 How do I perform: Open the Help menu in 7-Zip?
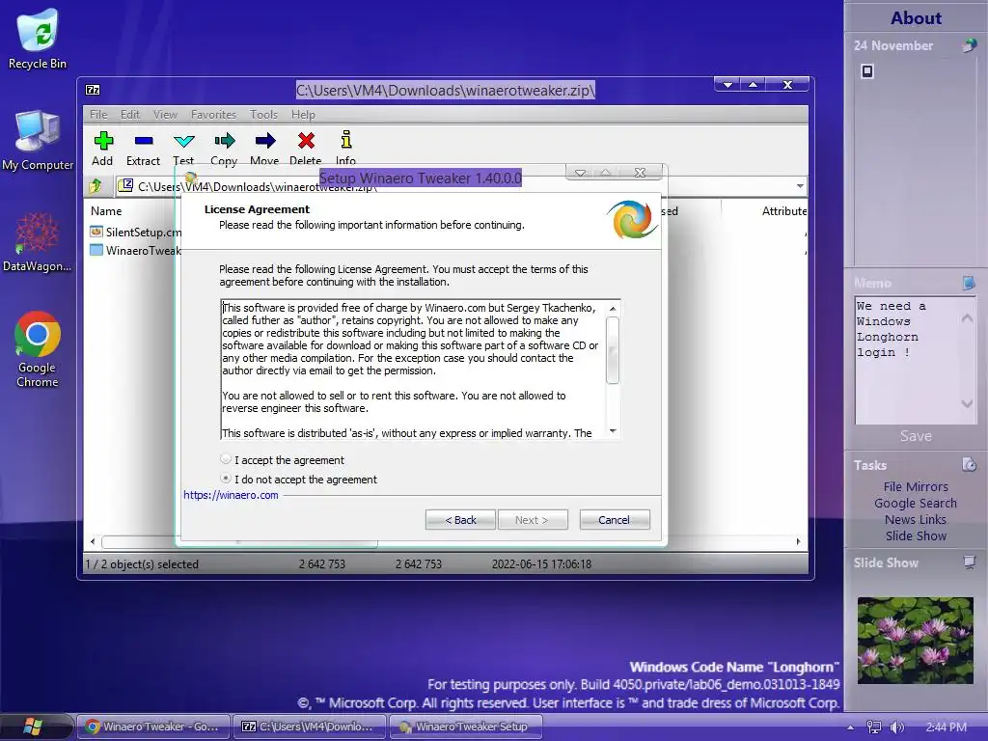pyautogui.click(x=303, y=115)
